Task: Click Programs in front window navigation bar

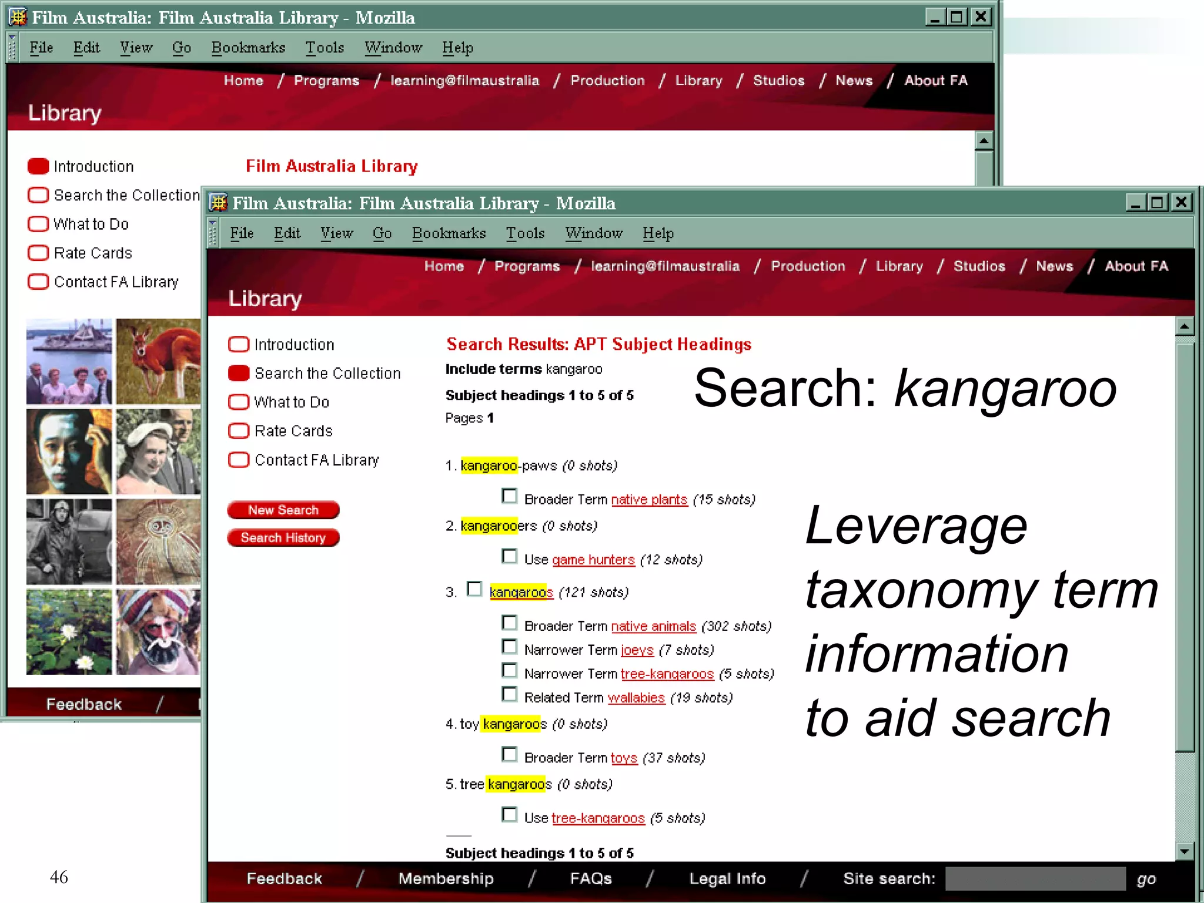Action: click(527, 266)
